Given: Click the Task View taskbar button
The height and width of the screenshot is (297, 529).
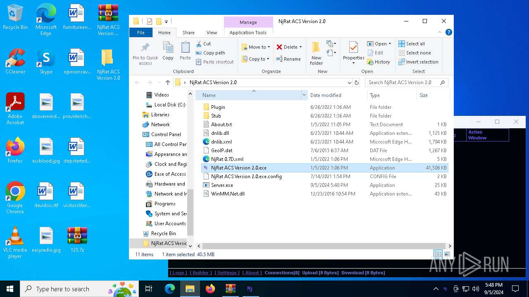Looking at the screenshot, I should pos(149,289).
